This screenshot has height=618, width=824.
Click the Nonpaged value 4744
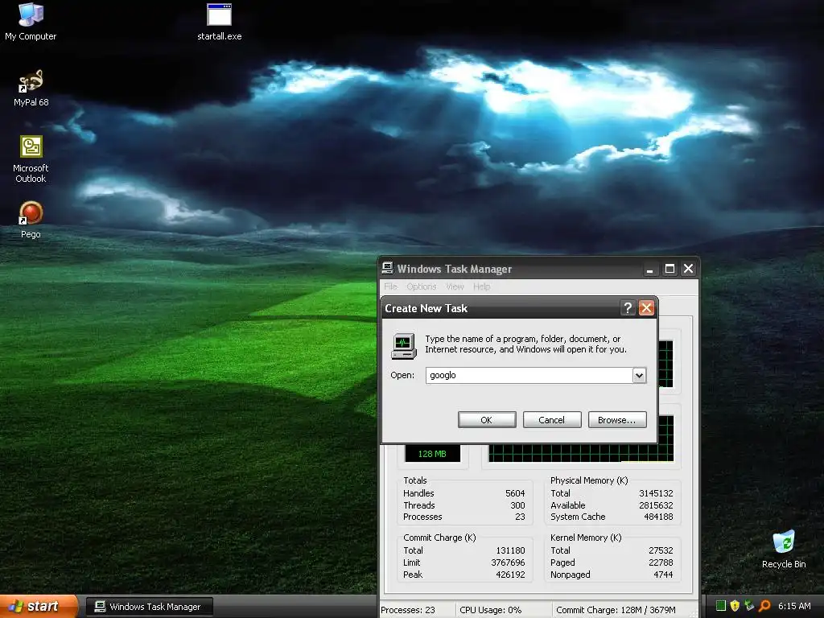coord(663,575)
